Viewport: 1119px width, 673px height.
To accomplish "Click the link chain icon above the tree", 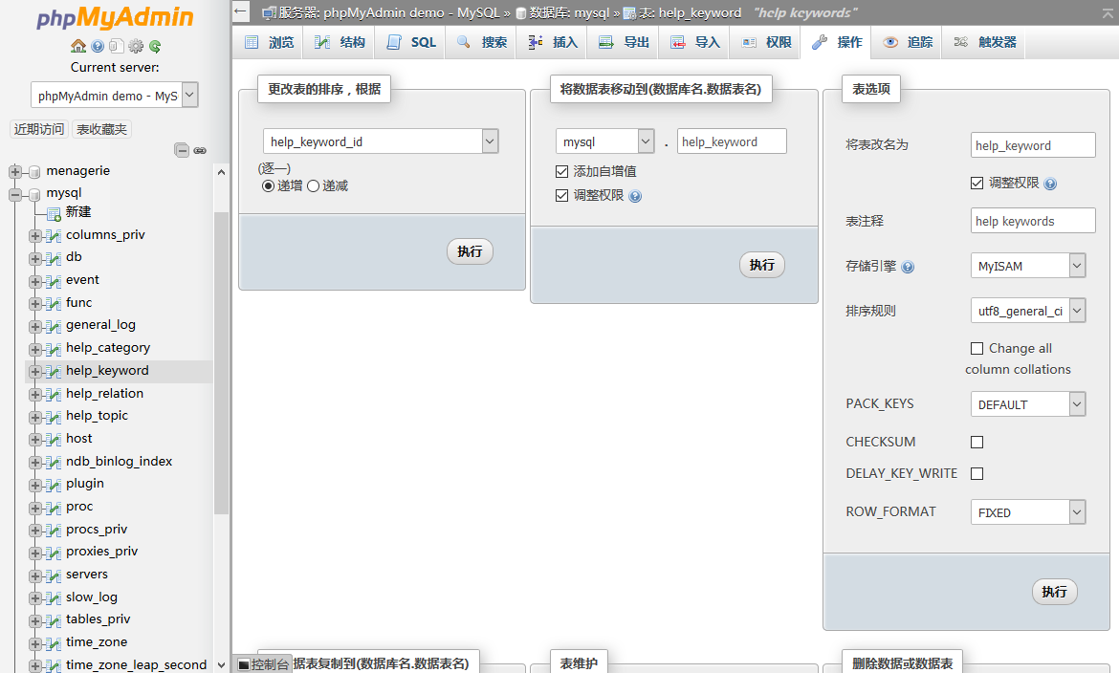I will point(200,150).
